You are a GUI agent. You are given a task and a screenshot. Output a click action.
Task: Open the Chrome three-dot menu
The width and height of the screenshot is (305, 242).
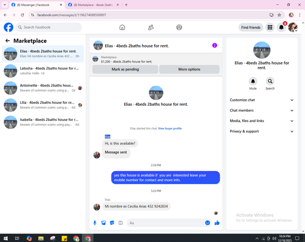click(300, 15)
